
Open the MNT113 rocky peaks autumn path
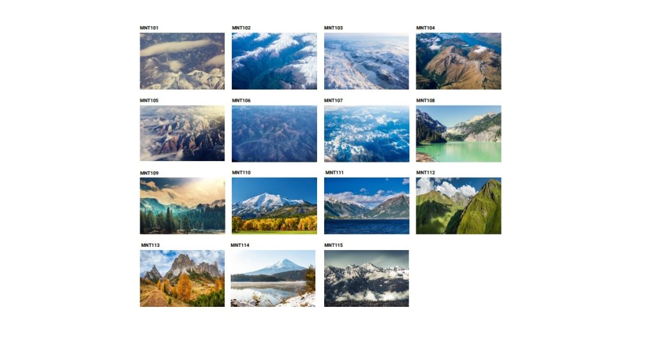[182, 278]
